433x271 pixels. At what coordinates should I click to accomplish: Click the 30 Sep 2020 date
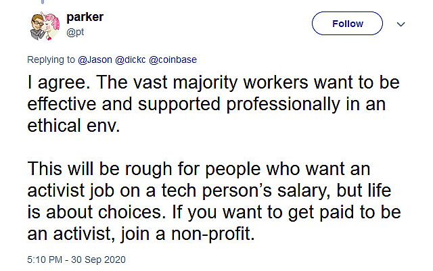(x=100, y=260)
